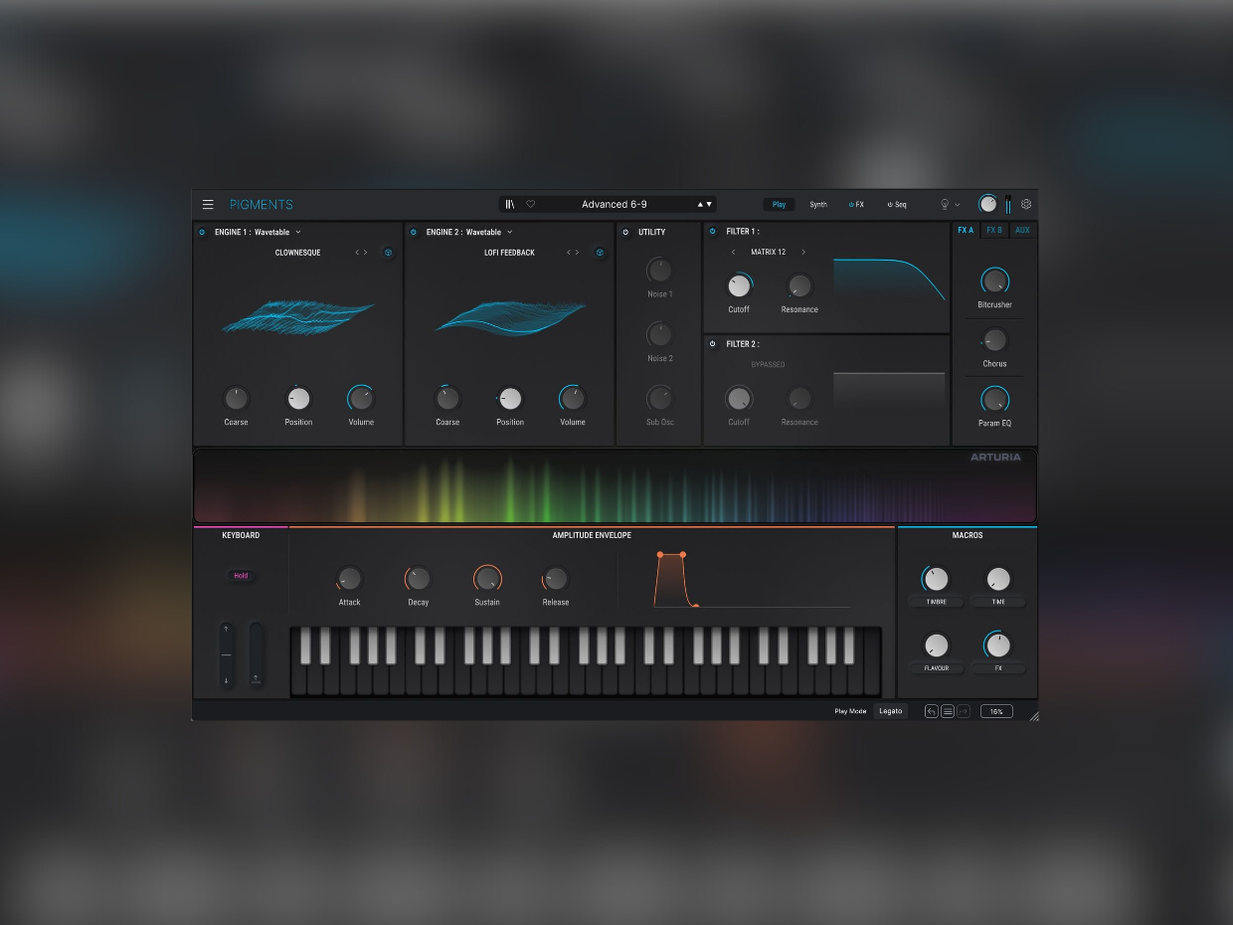
Task: Select the FX B tab
Action: pos(994,231)
